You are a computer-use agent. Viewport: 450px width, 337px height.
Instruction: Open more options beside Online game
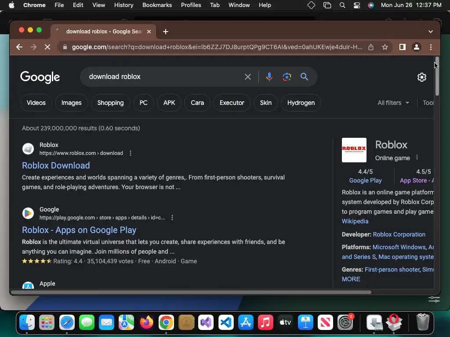pos(417,158)
